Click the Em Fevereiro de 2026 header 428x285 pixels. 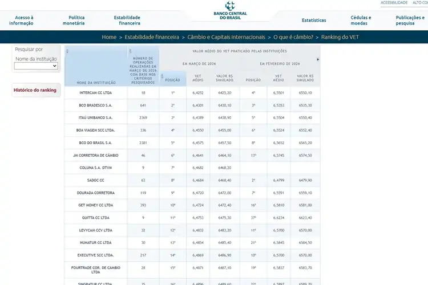pyautogui.click(x=280, y=63)
